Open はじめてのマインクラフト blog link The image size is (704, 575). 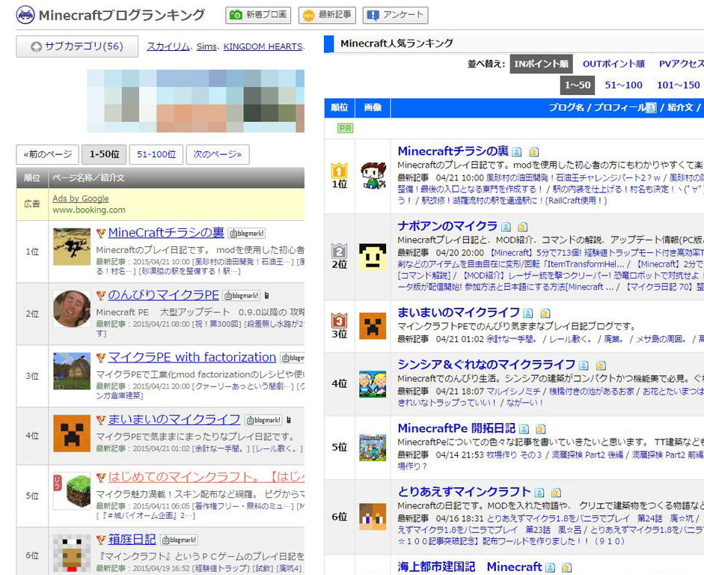(x=206, y=477)
